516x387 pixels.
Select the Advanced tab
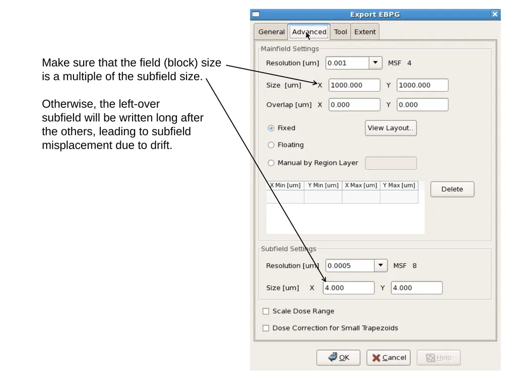[309, 32]
